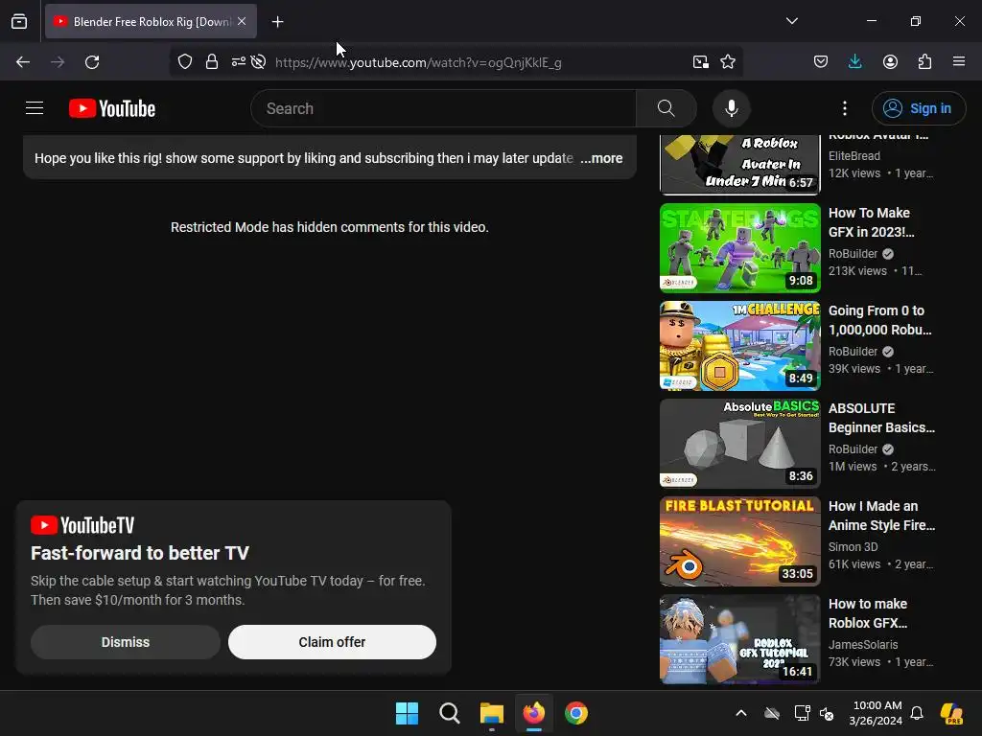
Task: Expand the description with ...more
Action: [x=601, y=158]
